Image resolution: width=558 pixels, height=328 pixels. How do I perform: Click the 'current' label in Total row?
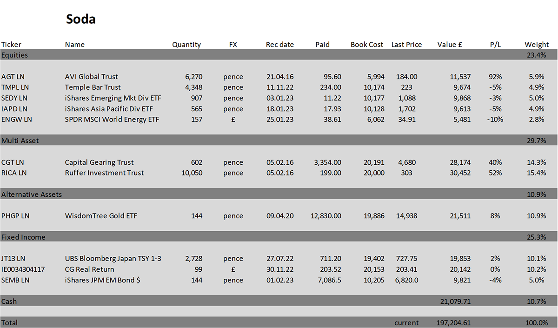[x=406, y=323]
